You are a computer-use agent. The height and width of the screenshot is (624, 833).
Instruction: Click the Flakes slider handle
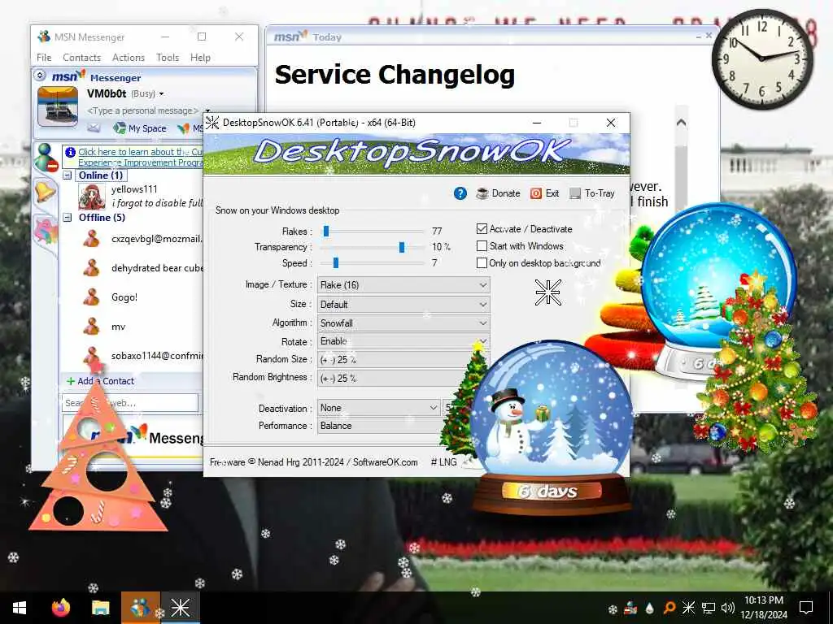(x=326, y=231)
